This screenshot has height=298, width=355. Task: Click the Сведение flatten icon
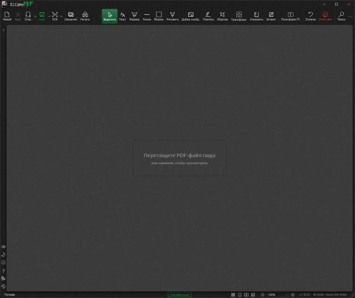click(x=70, y=16)
